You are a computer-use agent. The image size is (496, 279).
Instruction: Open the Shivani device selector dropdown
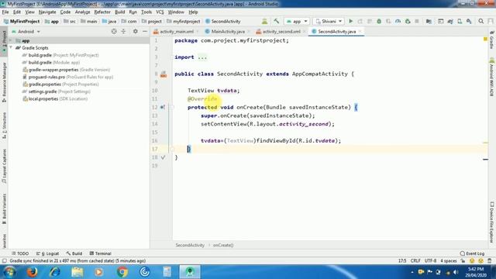tap(329, 21)
